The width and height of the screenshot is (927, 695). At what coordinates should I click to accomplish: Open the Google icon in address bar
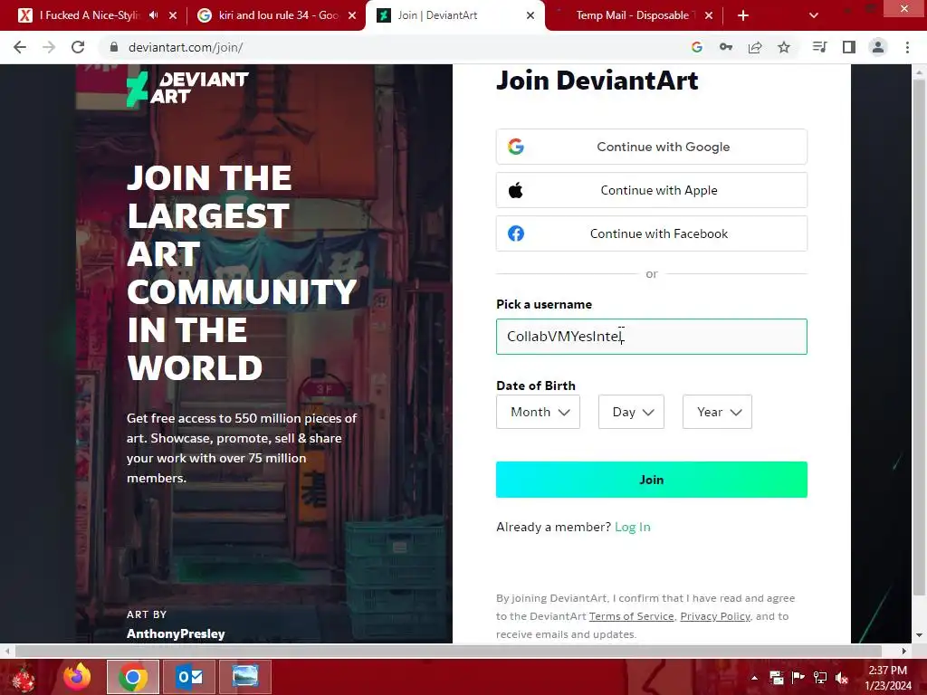point(696,47)
